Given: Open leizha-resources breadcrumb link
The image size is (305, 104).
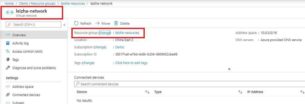Looking at the screenshot, I should pyautogui.click(x=73, y=4).
